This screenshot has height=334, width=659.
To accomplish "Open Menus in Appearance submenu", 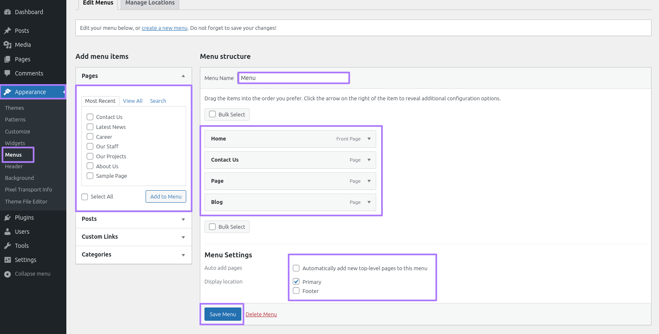I will (x=13, y=155).
